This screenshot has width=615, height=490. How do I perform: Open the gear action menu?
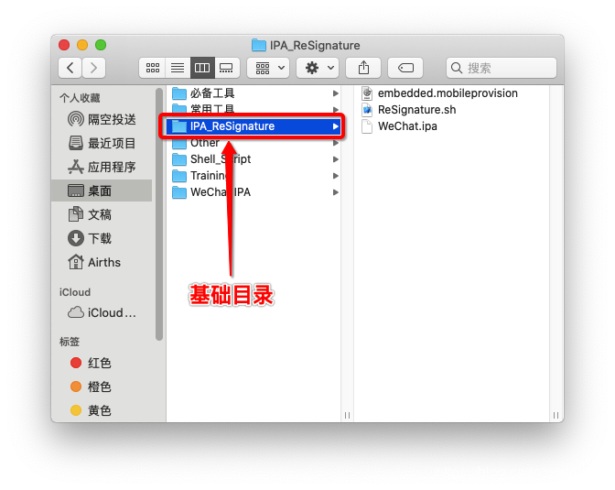click(318, 68)
